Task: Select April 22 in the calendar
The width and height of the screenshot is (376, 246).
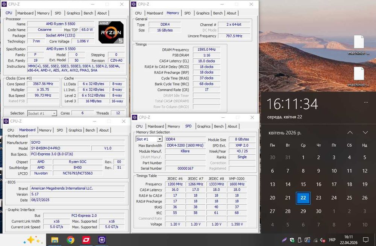Action: [x=303, y=198]
